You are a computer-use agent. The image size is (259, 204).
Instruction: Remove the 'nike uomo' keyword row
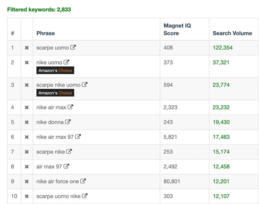(27, 63)
